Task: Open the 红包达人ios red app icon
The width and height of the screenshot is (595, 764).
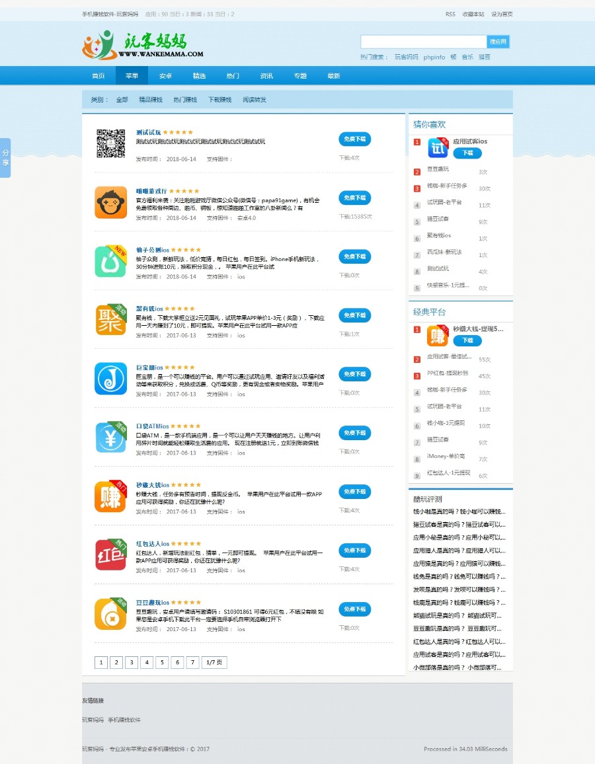Action: click(x=110, y=554)
